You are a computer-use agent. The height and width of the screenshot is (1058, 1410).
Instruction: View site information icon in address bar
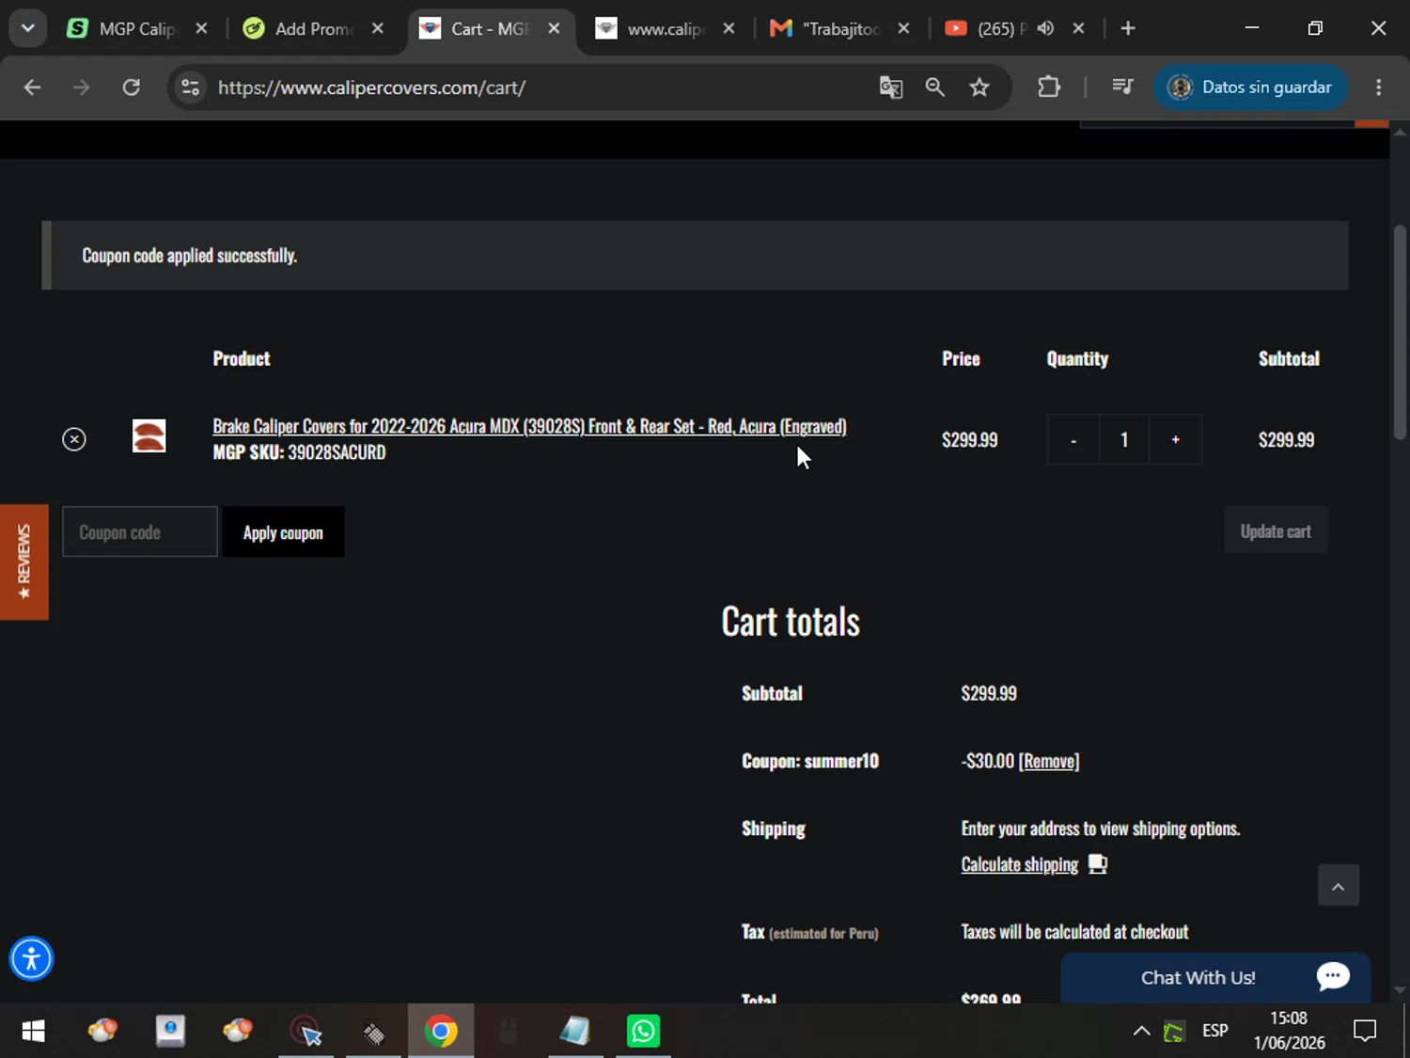coord(190,87)
